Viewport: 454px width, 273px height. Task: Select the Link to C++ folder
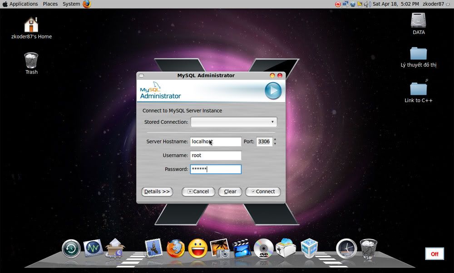(419, 91)
